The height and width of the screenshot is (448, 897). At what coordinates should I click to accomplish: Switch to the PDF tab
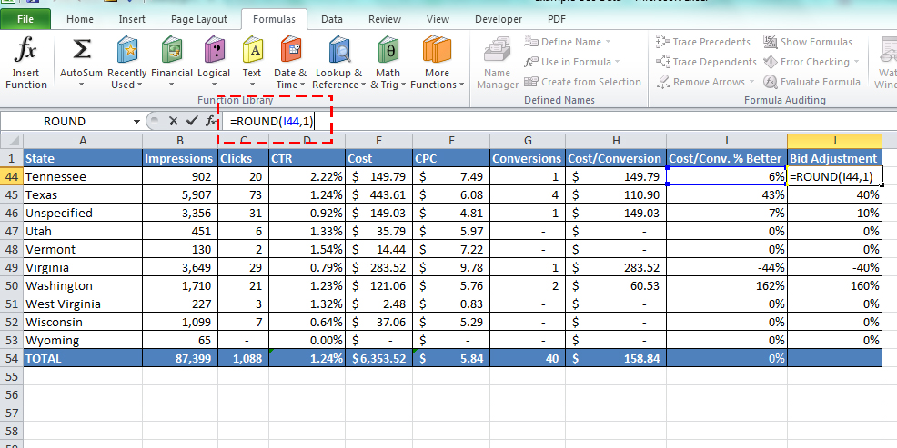[x=556, y=19]
